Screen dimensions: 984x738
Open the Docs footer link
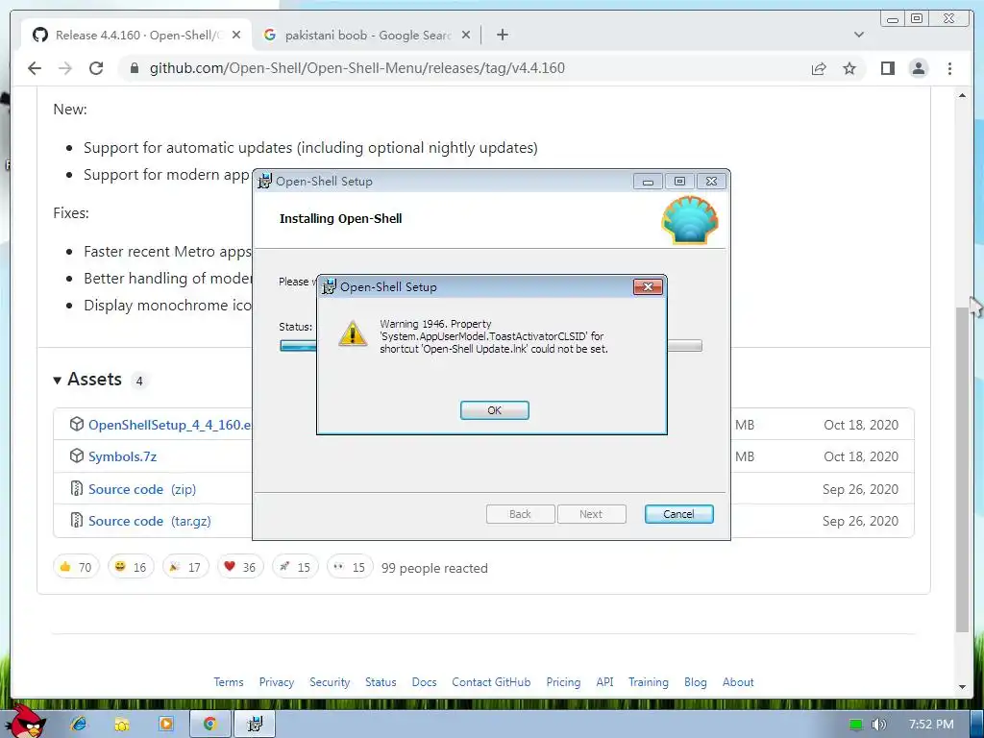[x=424, y=682]
